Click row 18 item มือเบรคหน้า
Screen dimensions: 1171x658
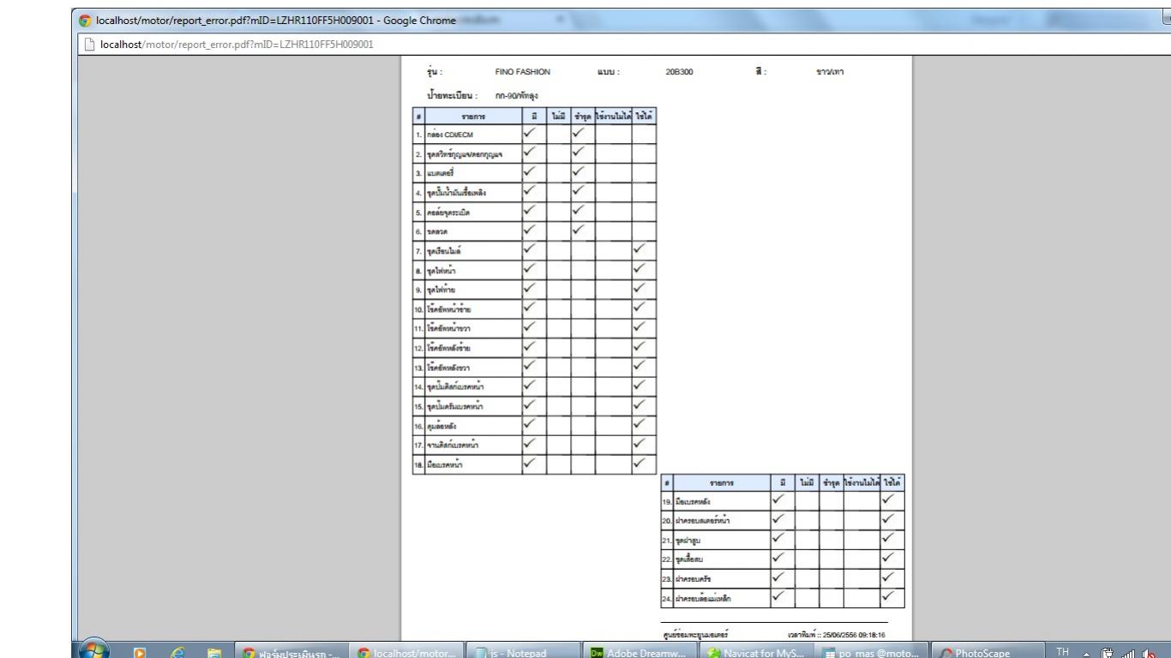[446, 463]
